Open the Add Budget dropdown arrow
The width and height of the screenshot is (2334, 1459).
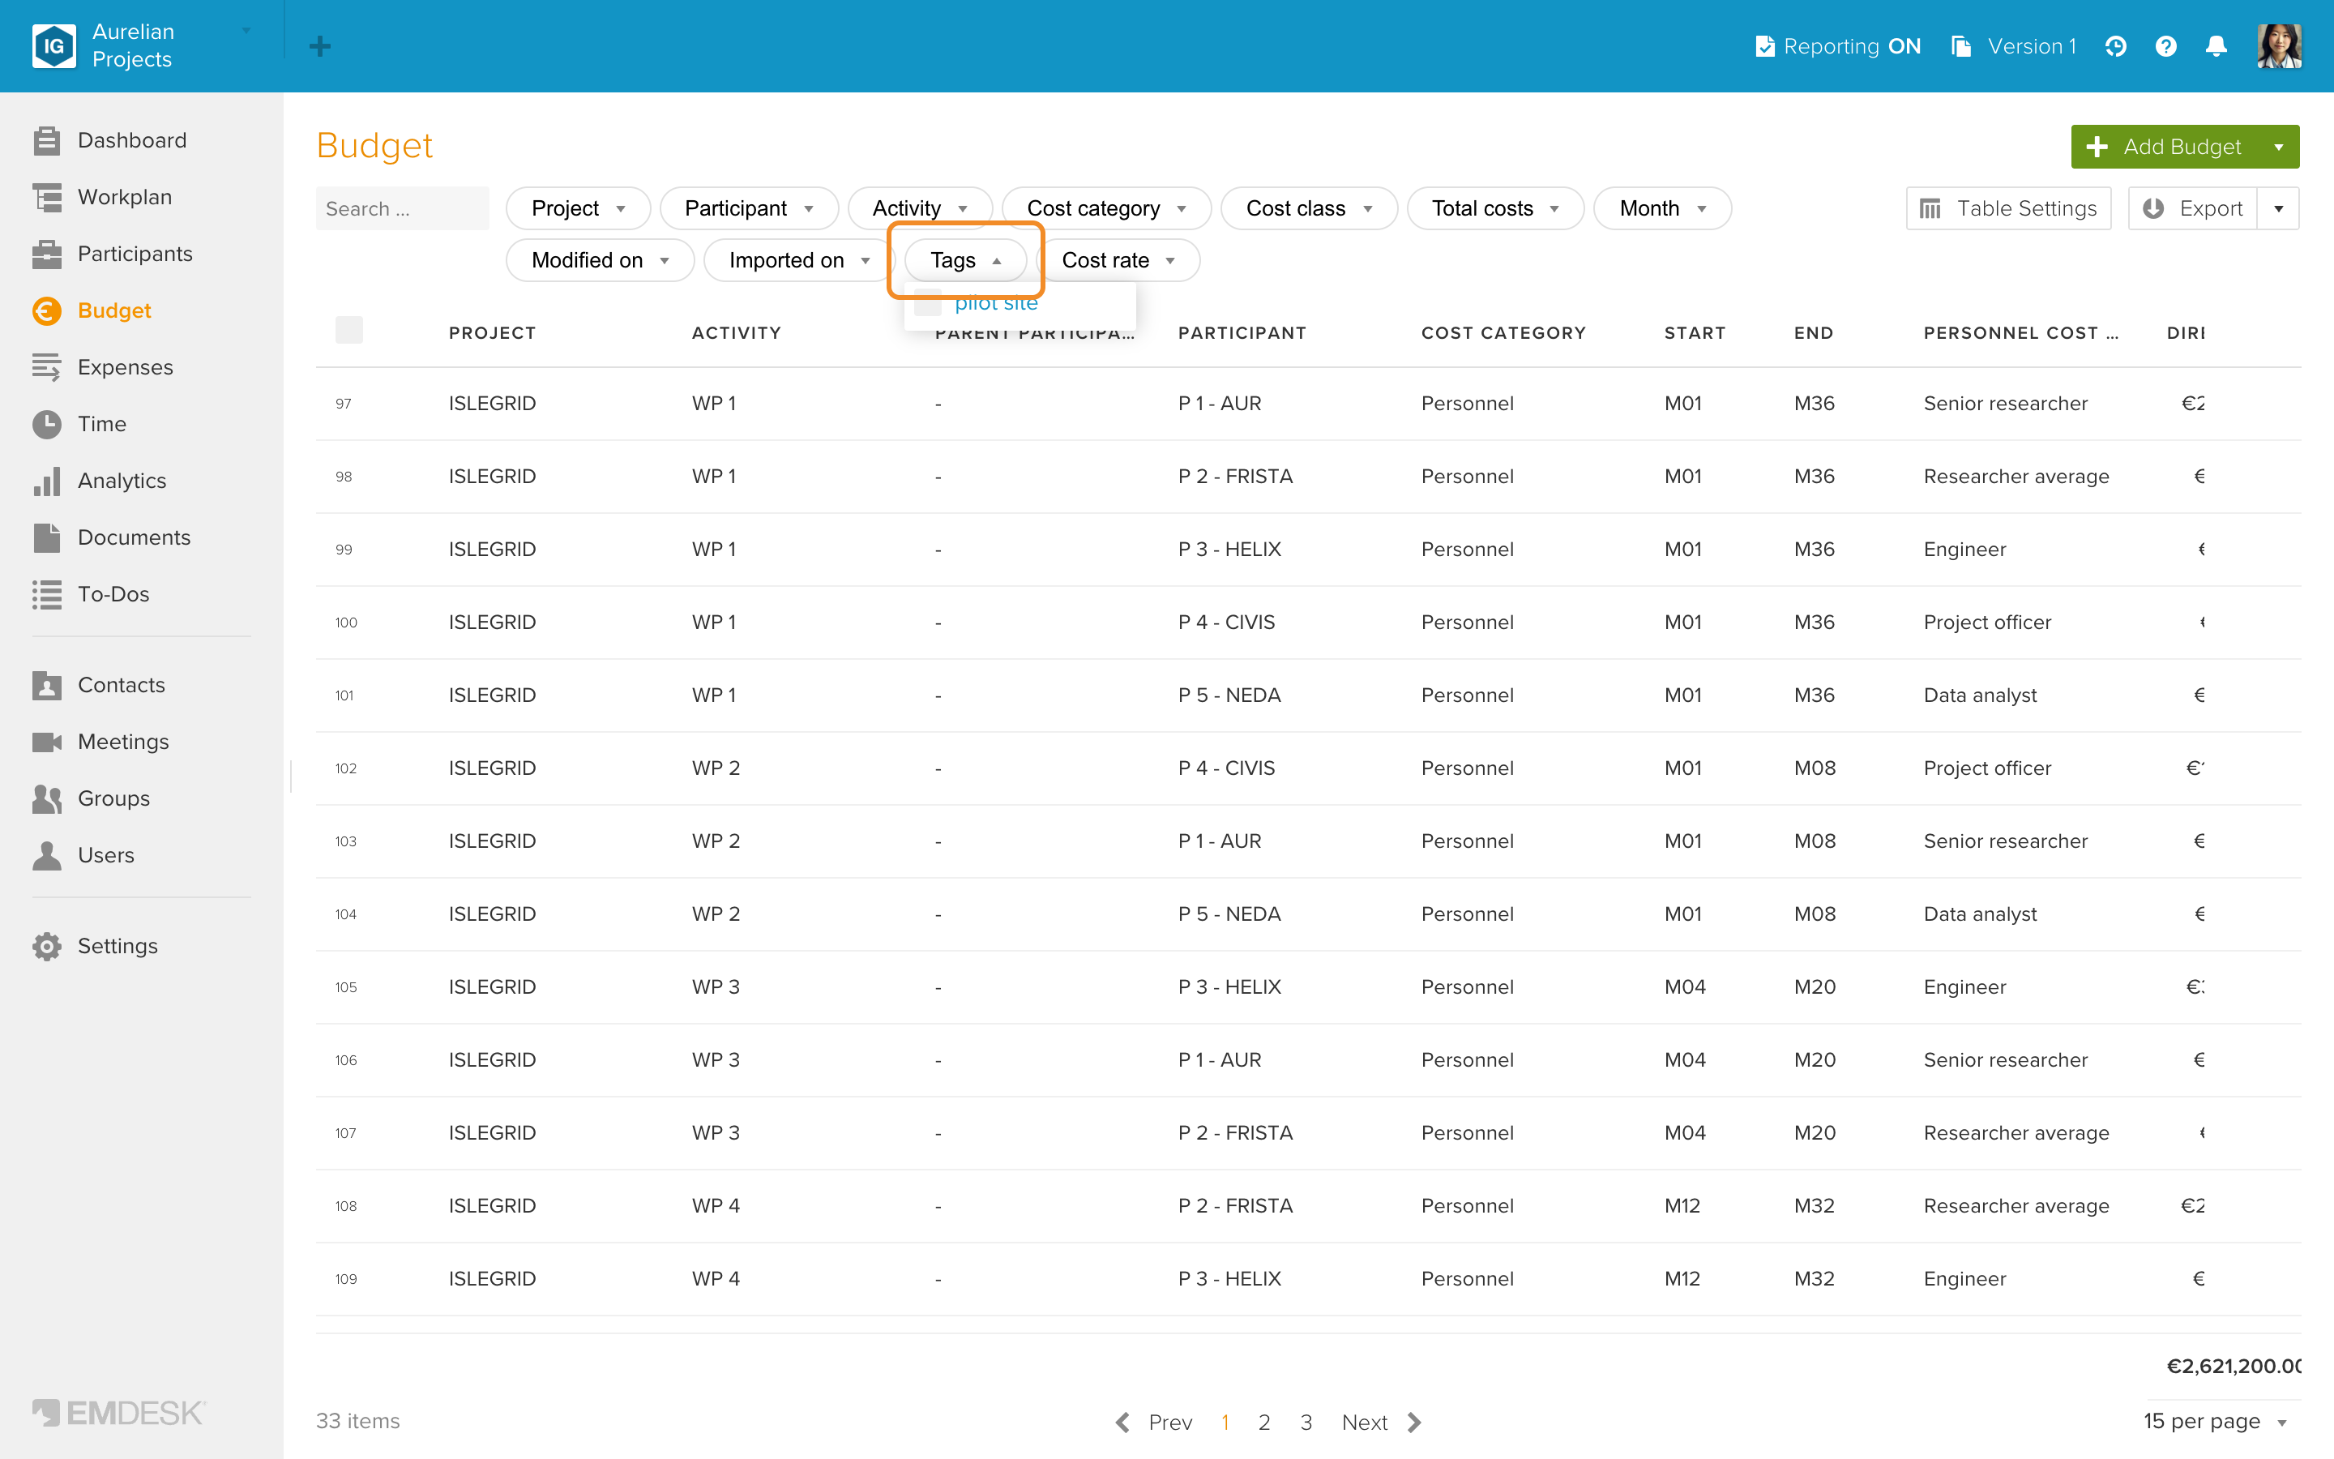click(2279, 147)
